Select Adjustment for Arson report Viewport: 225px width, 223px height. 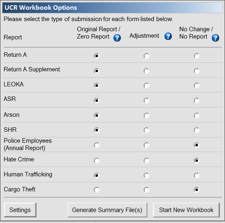tap(146, 116)
